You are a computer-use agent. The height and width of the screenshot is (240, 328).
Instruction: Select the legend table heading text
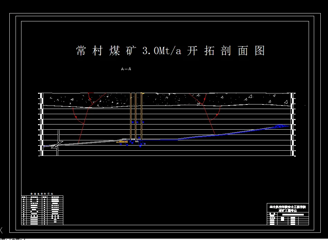click(42, 194)
